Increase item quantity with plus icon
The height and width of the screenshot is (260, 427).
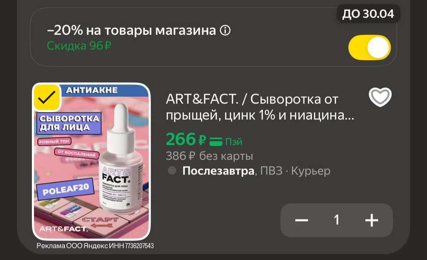(372, 220)
